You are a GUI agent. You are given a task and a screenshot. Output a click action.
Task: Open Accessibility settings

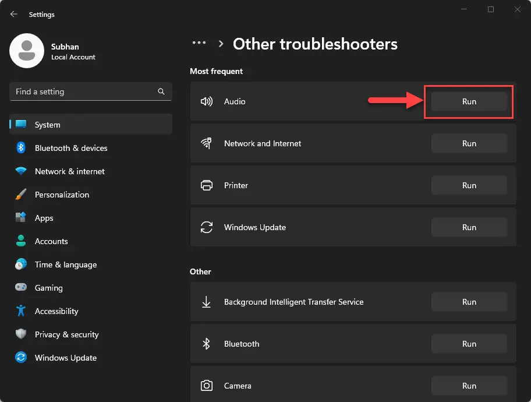[91, 311]
